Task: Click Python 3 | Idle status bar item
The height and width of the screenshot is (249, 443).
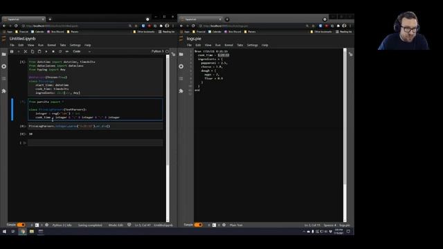Action: pos(62,225)
